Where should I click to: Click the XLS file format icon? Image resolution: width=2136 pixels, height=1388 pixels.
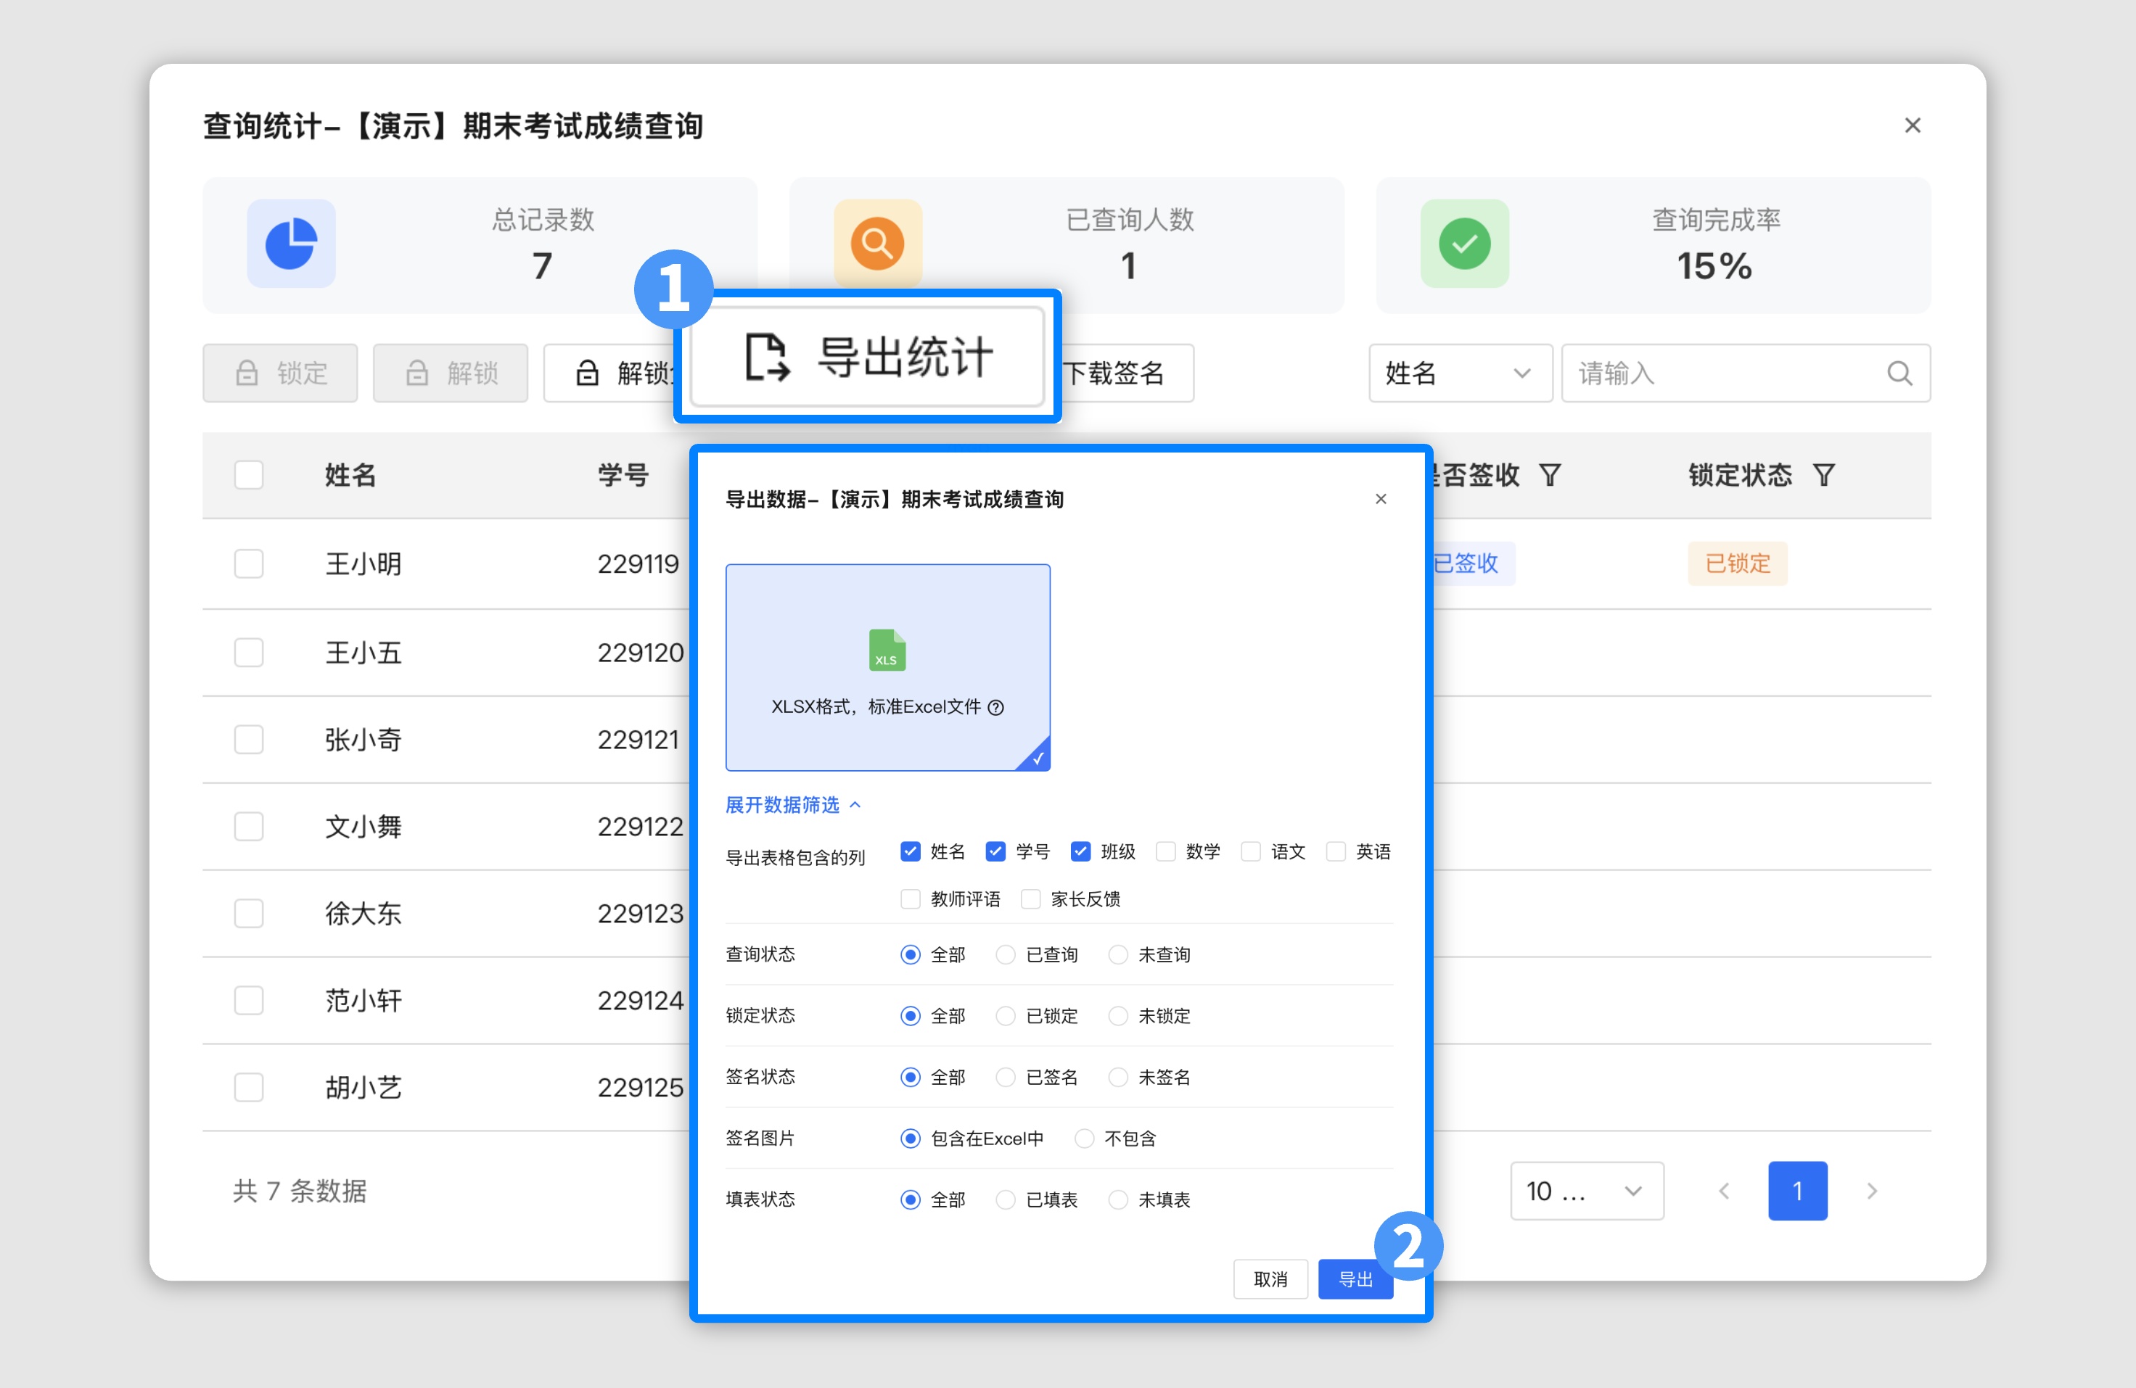pyautogui.click(x=887, y=650)
